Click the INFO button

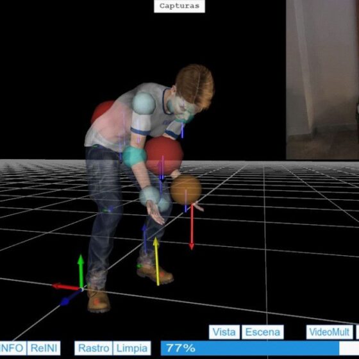(x=13, y=348)
